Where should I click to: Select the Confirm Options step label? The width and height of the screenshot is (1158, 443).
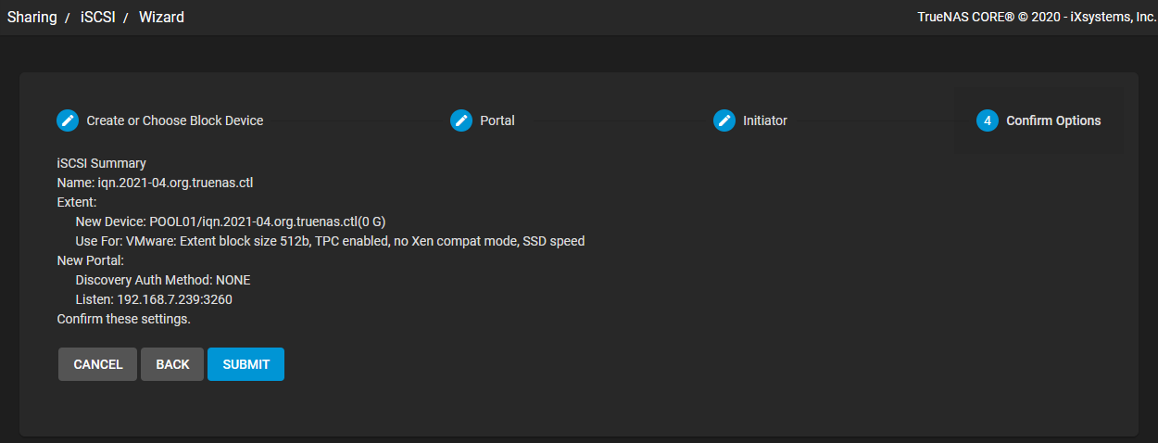coord(1053,120)
